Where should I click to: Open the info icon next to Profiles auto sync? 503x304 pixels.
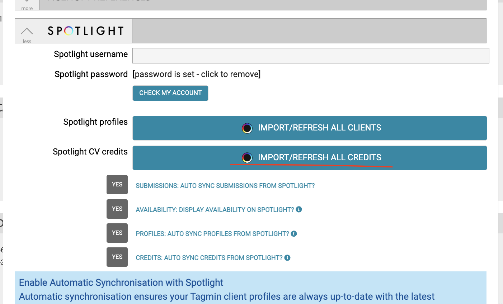[x=294, y=234]
